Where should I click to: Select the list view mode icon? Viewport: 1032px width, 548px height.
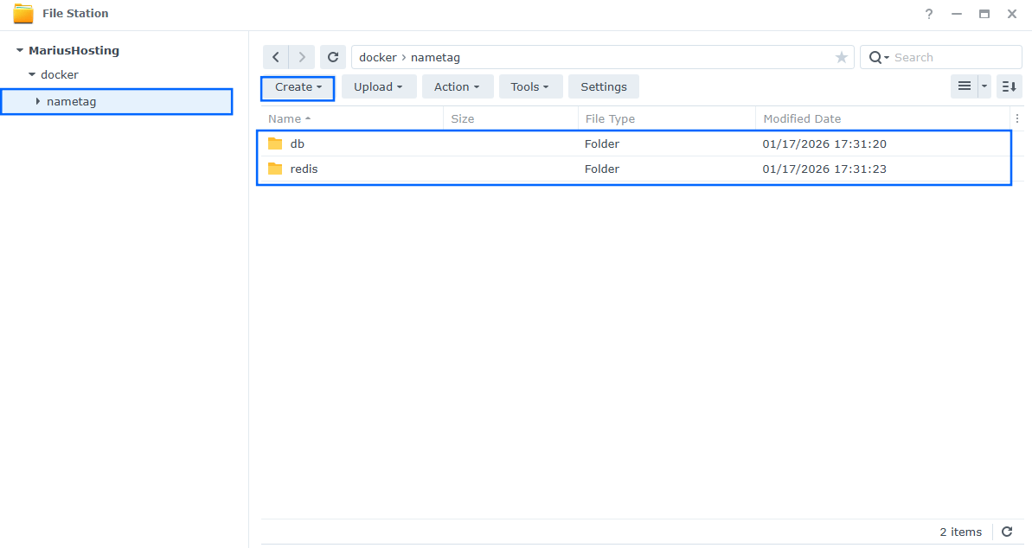tap(964, 86)
